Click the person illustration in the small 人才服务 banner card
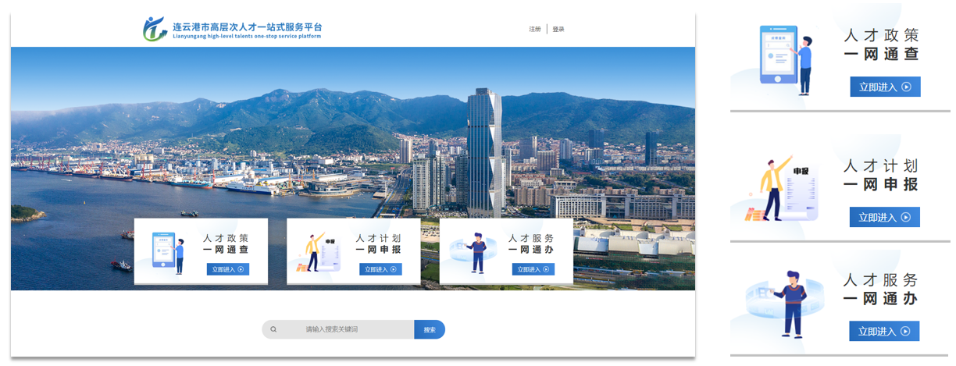 click(x=475, y=253)
